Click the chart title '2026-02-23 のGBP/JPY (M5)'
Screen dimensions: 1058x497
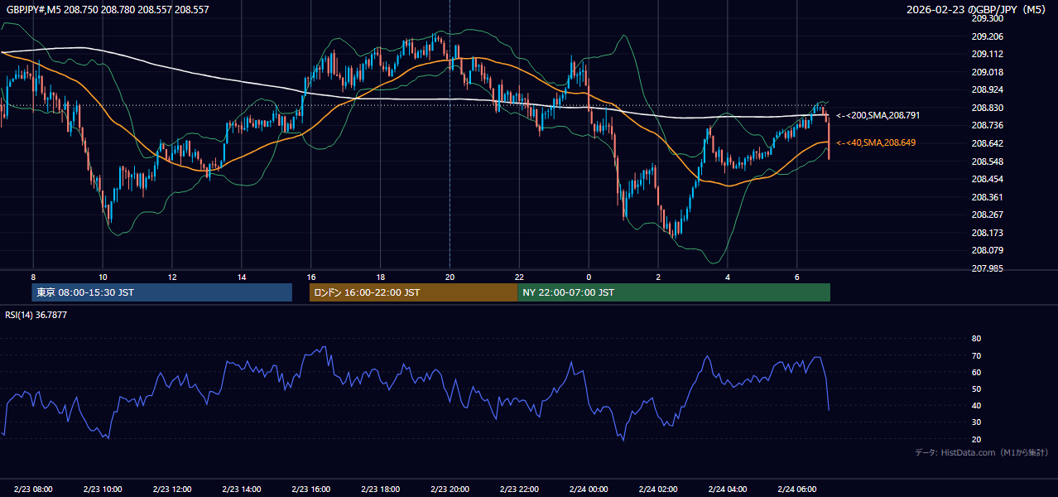[x=978, y=10]
